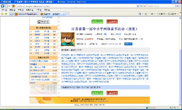Expand the address bar URL dropdown
This screenshot has width=182, height=110.
click(x=138, y=6)
